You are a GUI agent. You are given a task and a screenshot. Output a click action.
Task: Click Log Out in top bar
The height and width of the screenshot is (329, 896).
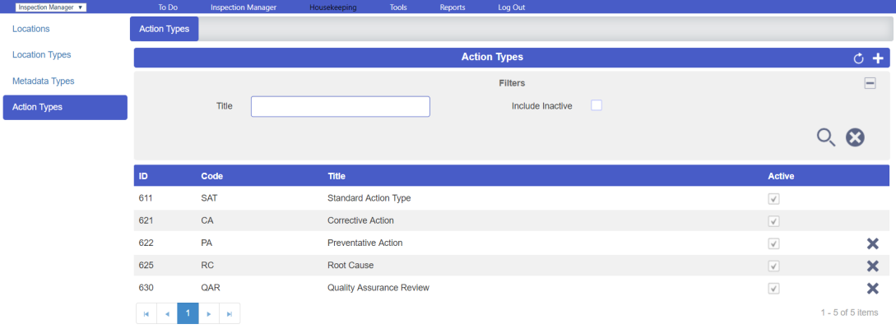(x=512, y=7)
